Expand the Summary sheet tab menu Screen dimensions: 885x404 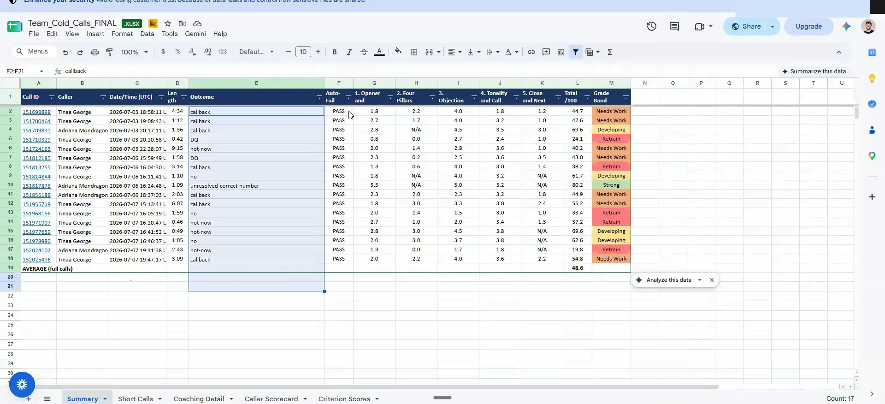click(105, 399)
